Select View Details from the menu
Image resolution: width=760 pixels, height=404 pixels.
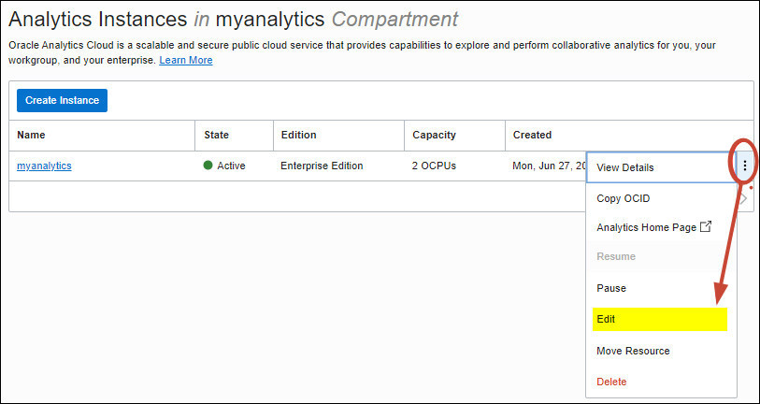point(625,167)
